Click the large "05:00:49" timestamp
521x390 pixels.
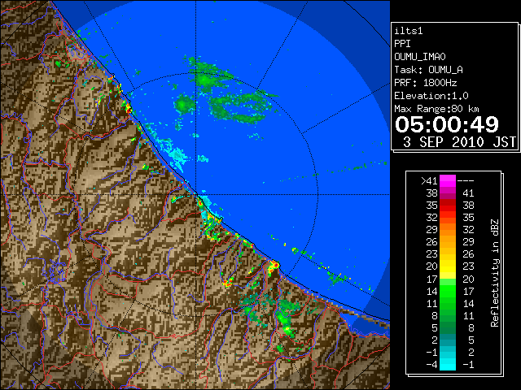447,124
